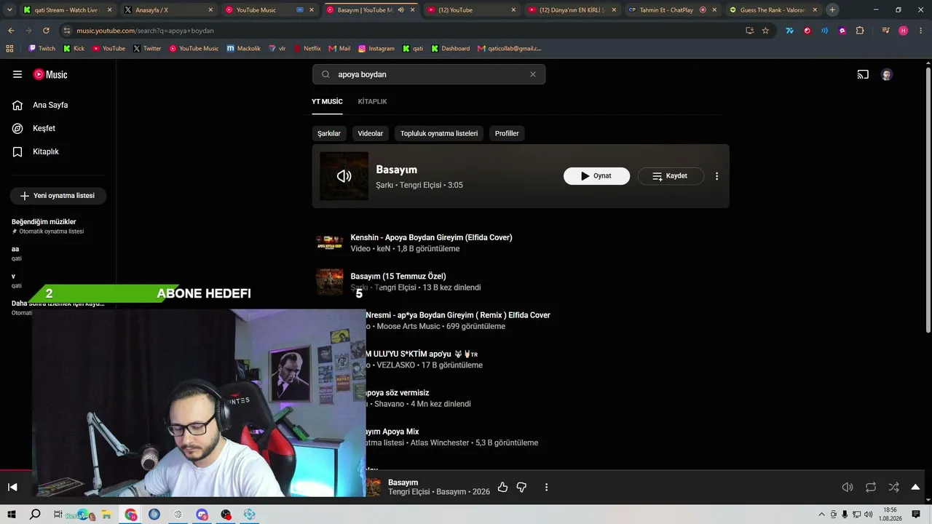This screenshot has width=932, height=524.
Task: Open the Netflix bookmark
Action: (x=307, y=49)
